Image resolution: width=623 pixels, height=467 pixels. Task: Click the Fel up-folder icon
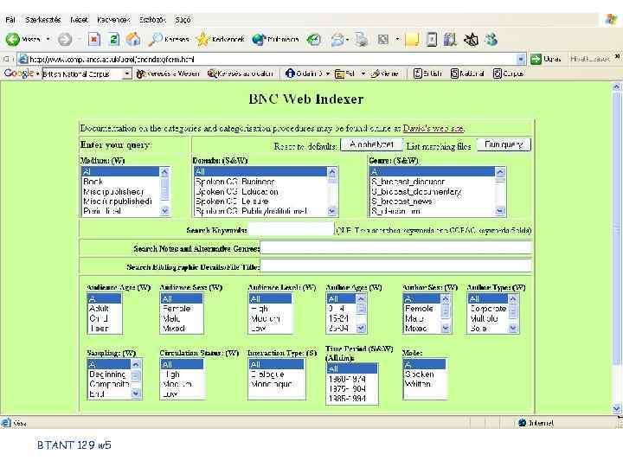(339, 74)
